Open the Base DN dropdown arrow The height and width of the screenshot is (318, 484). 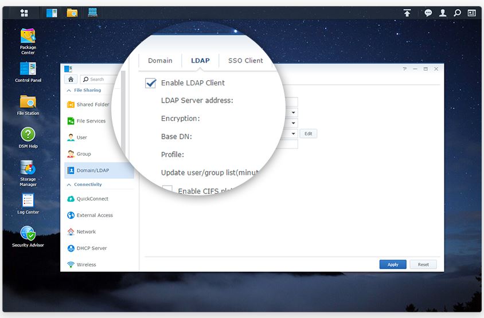click(x=293, y=123)
